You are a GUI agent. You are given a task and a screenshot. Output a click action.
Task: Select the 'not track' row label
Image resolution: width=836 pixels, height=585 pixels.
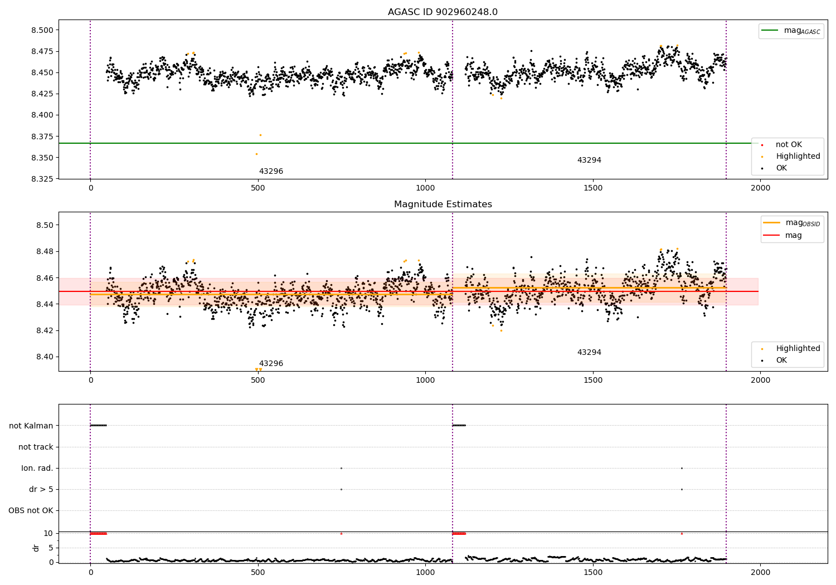36,447
